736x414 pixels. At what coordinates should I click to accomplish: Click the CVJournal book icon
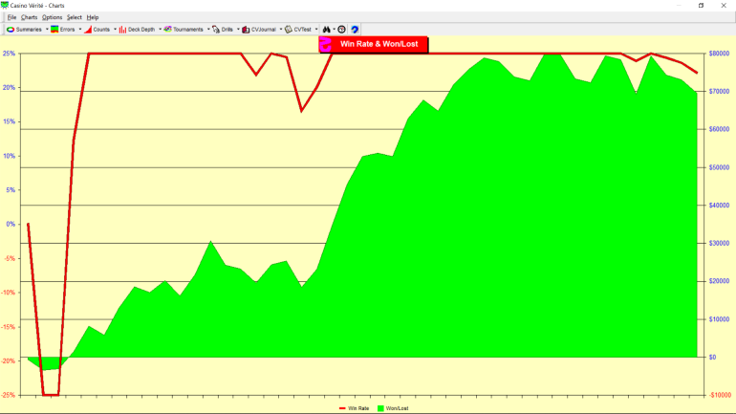pos(246,30)
